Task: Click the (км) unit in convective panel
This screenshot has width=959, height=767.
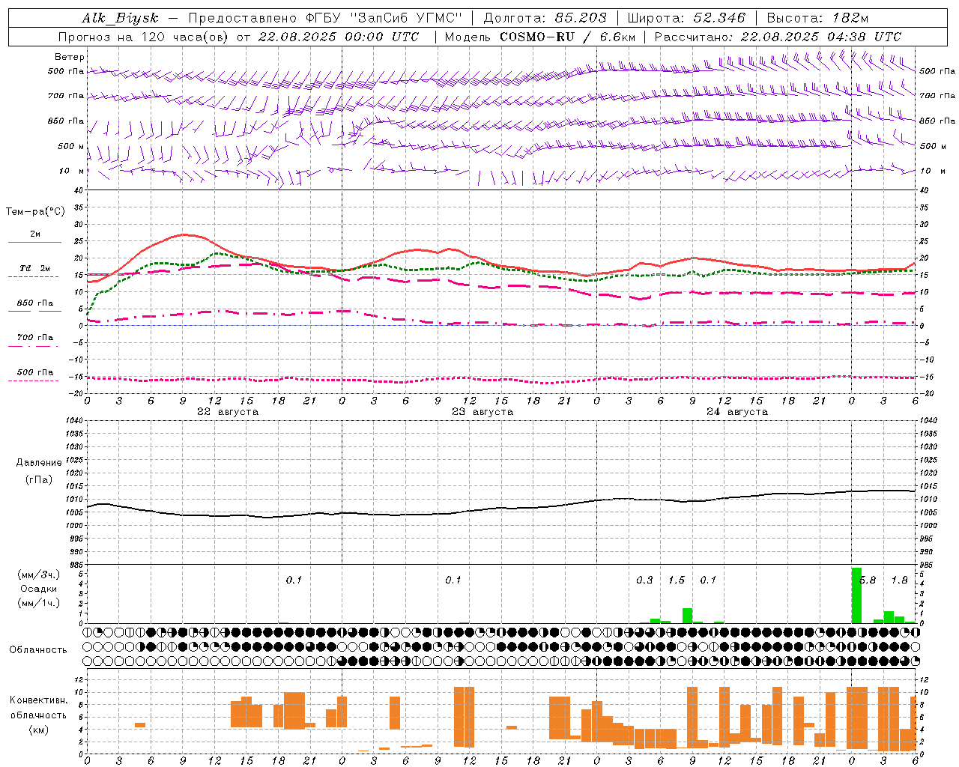Action: pos(38,730)
